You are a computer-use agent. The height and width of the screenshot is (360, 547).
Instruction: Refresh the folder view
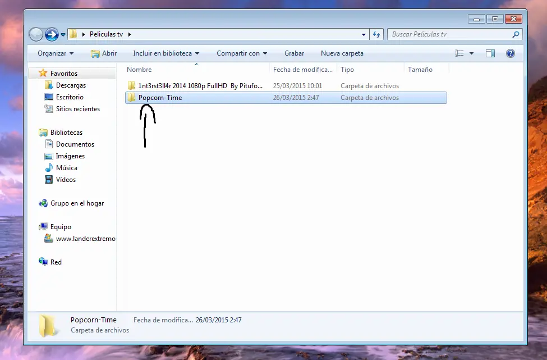[x=376, y=35]
